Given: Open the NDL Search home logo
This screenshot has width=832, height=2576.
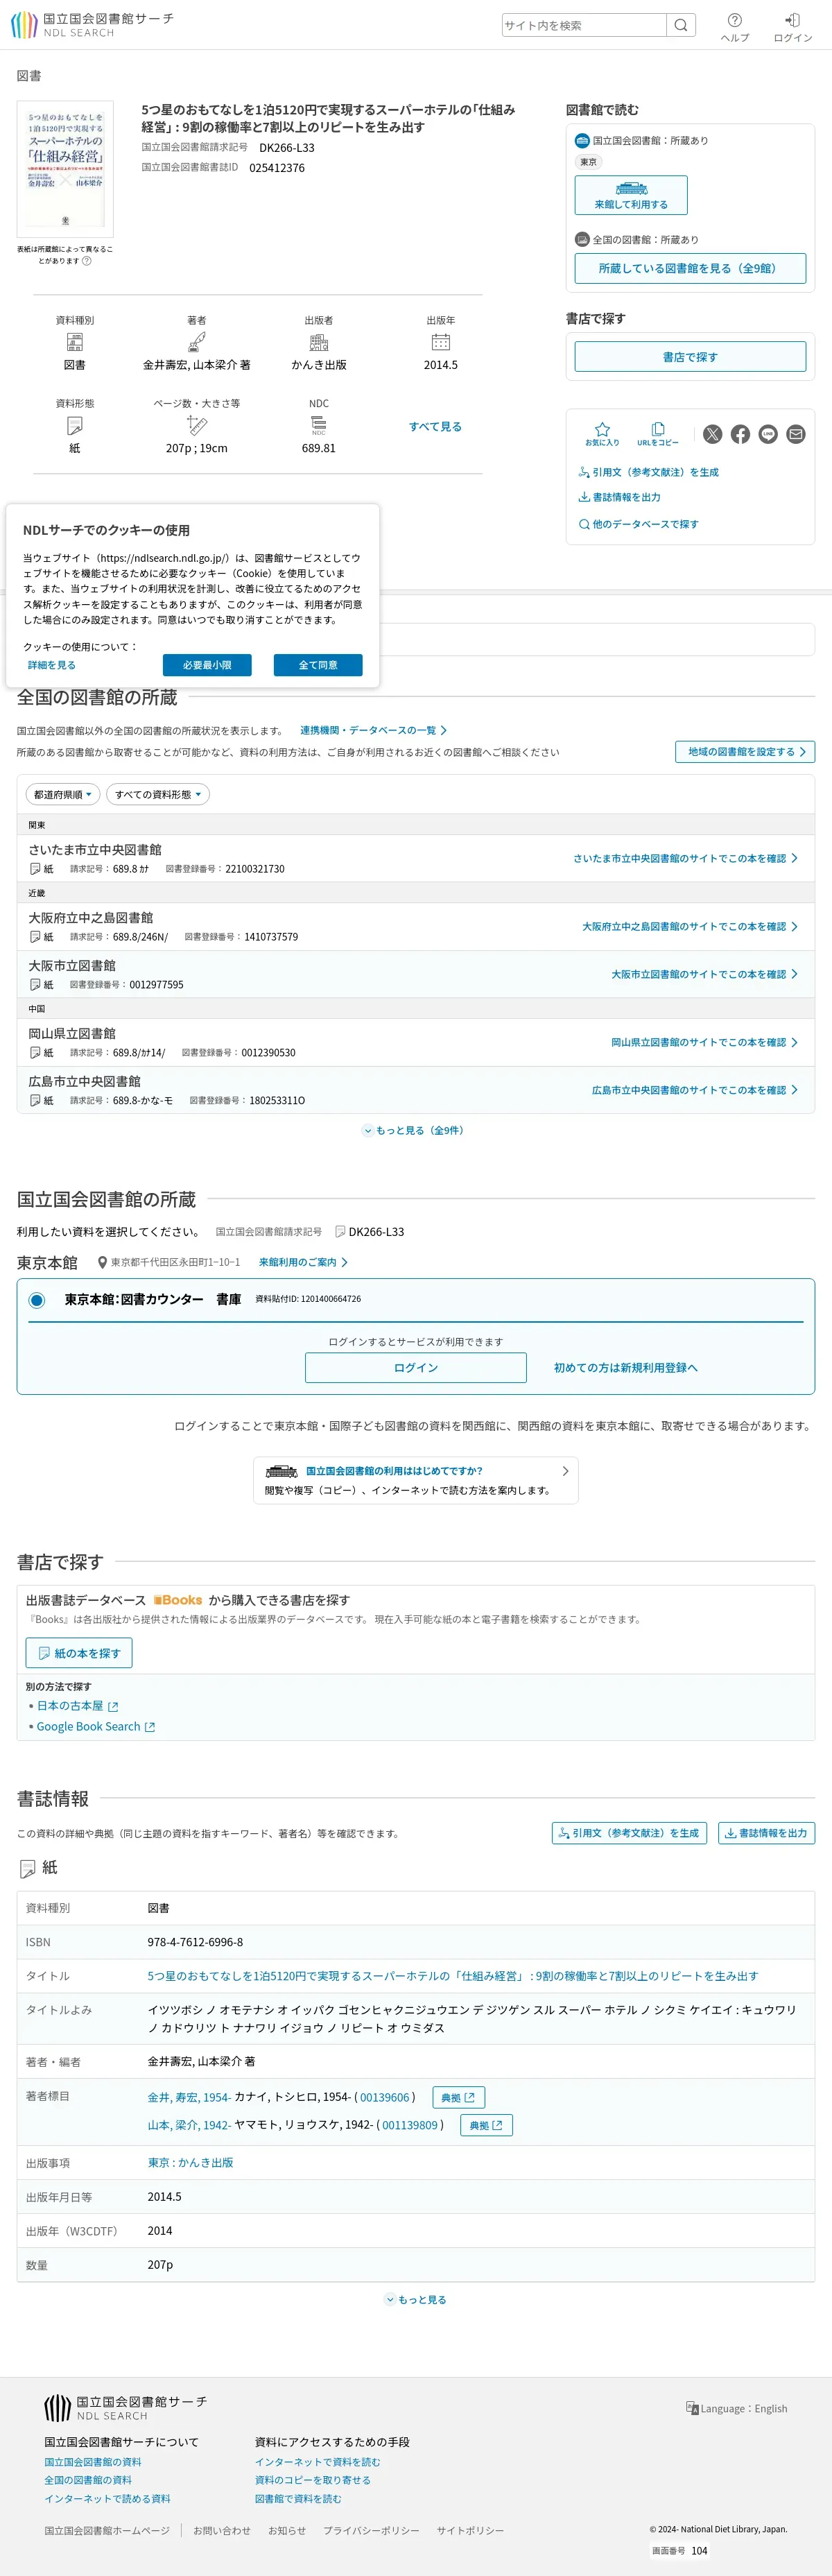Looking at the screenshot, I should [x=92, y=25].
